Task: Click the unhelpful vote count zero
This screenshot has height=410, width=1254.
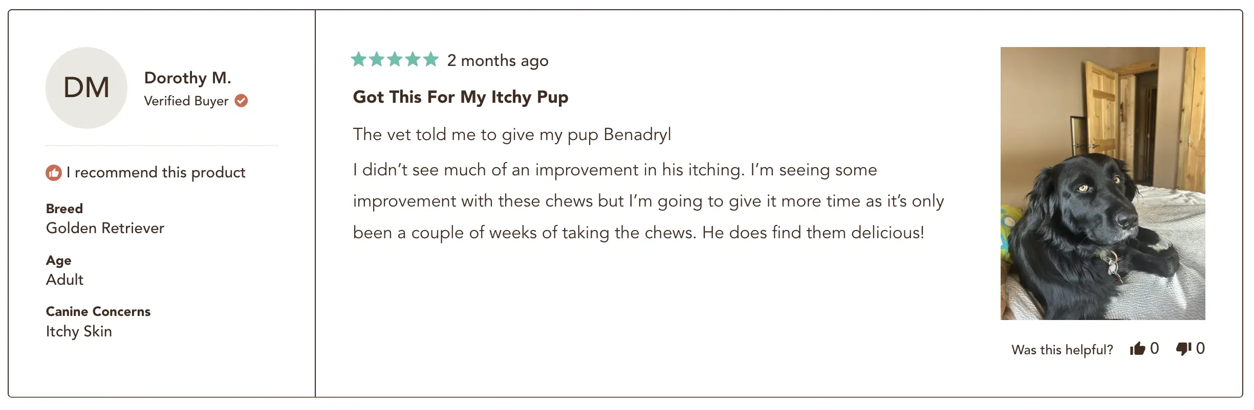Action: click(1200, 349)
